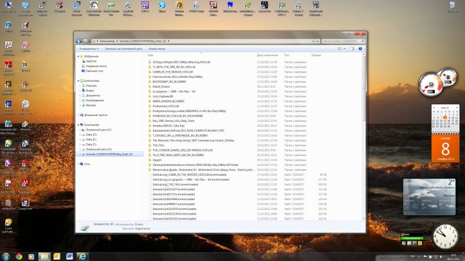This screenshot has width=465, height=261.
Task: Open Outlook from the taskbar
Action: [56, 256]
